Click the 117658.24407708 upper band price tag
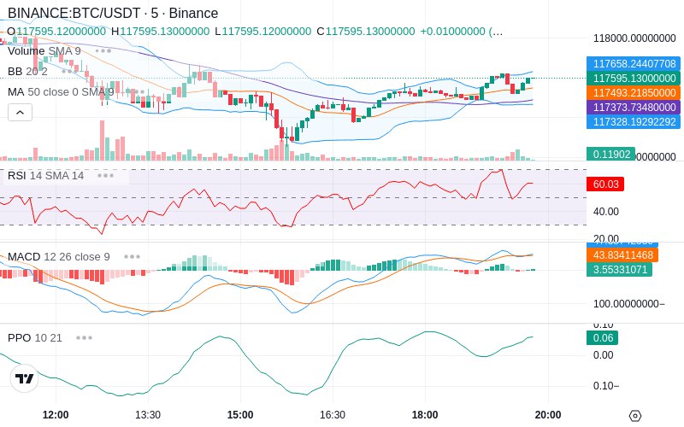Screen dimensions: 684x427 point(634,63)
